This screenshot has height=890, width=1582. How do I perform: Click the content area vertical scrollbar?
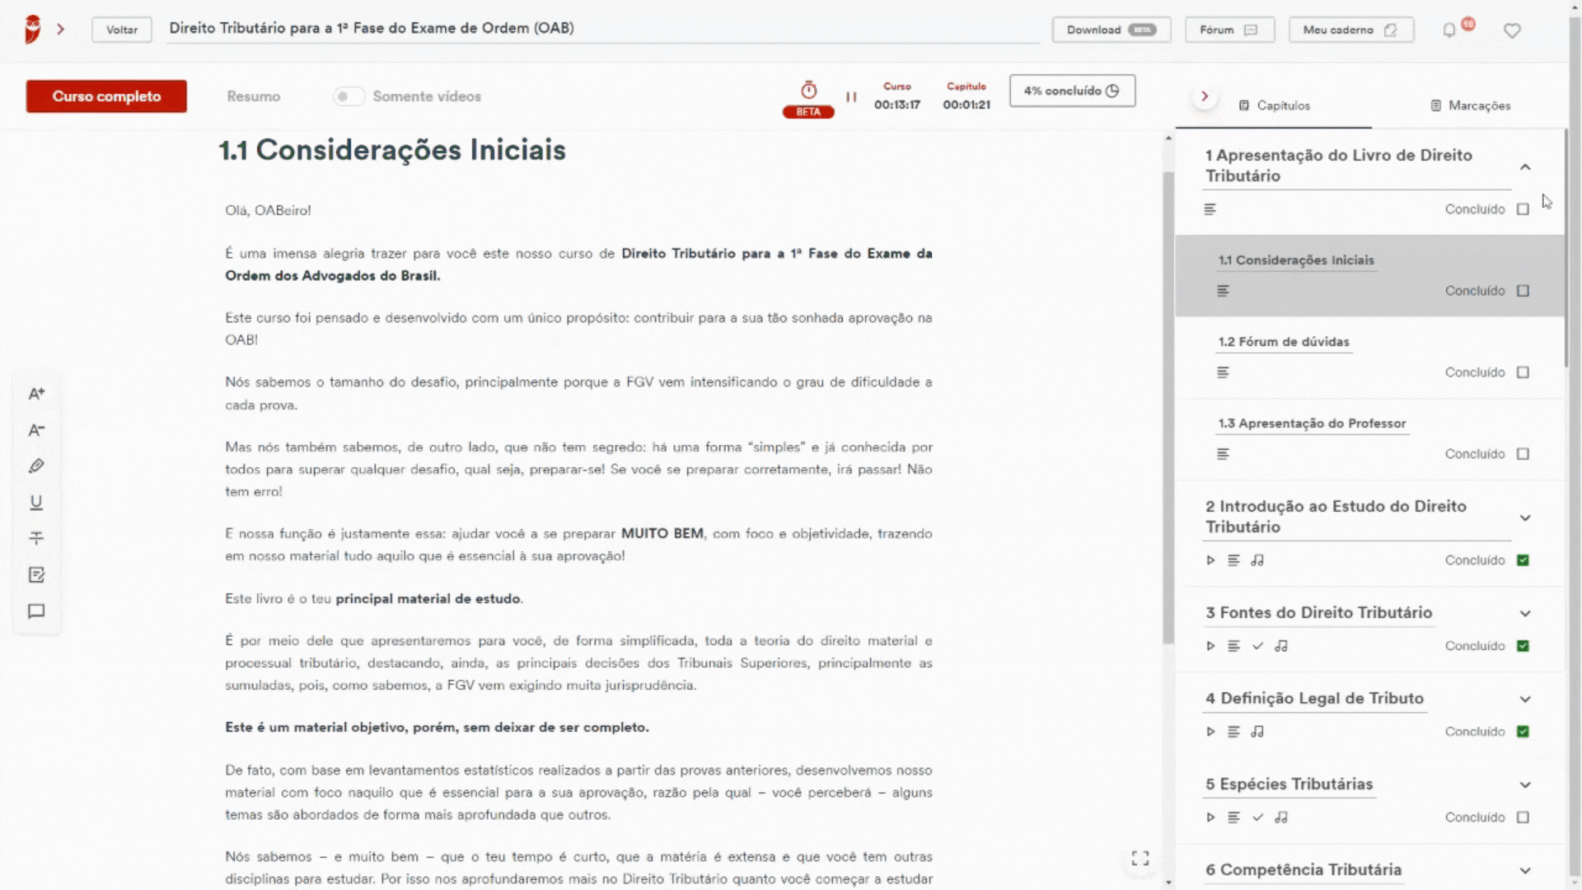(1168, 408)
